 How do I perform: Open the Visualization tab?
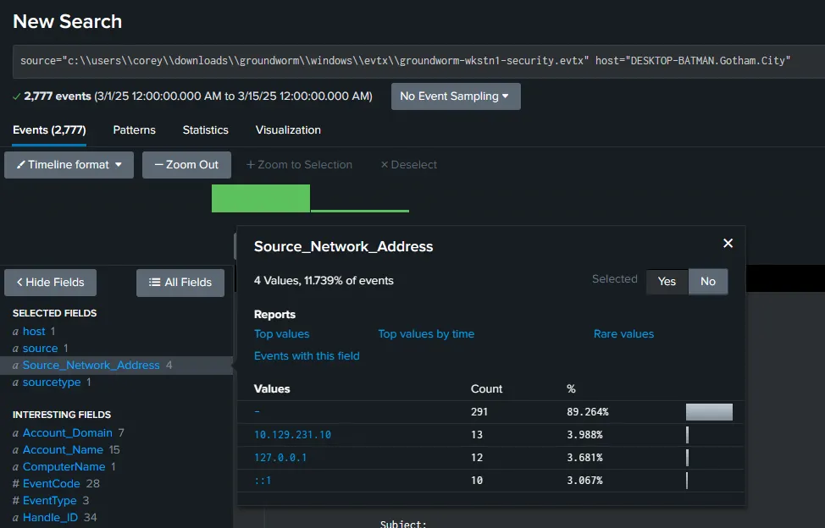click(x=288, y=129)
